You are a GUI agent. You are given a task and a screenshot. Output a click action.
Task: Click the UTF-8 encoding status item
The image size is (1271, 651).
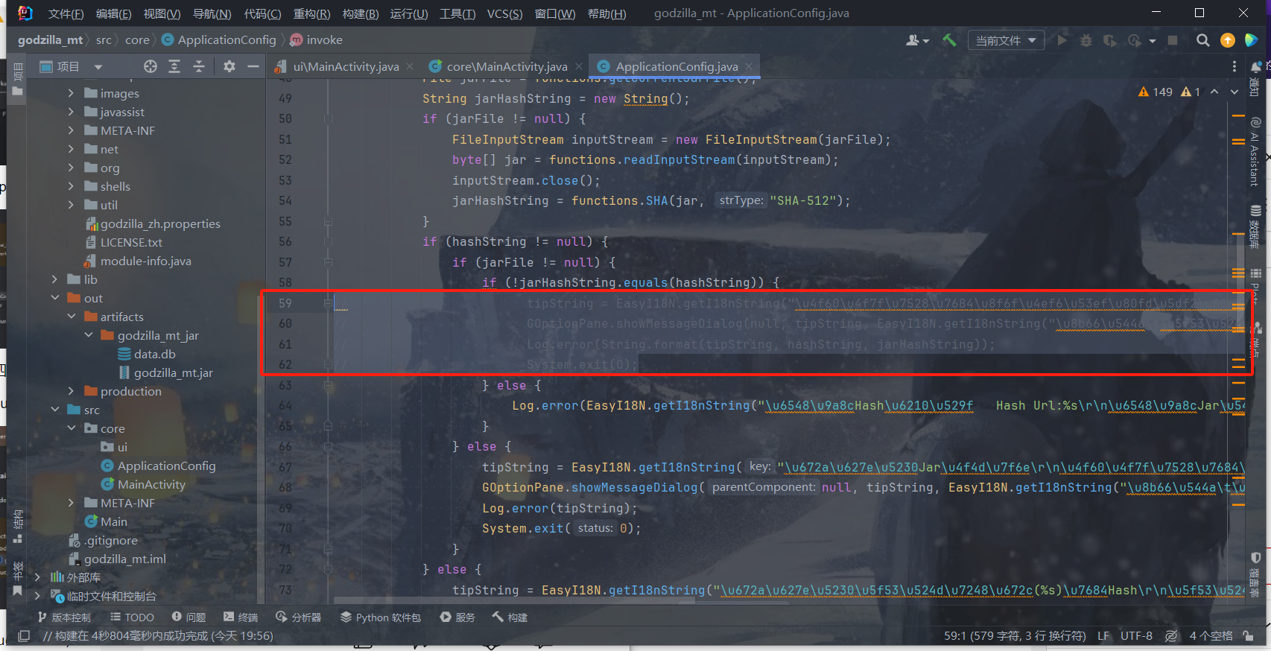pos(1136,635)
